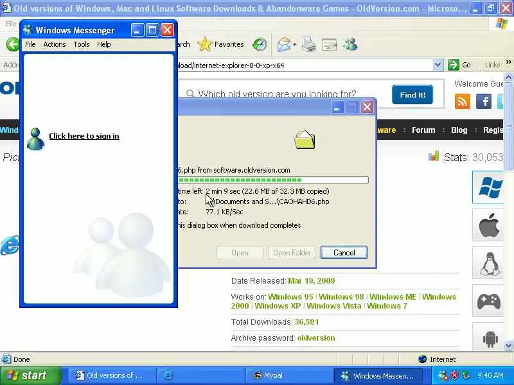This screenshot has height=385, width=514.
Task: Click the Edit page icon in IE toolbar
Action: coord(330,45)
